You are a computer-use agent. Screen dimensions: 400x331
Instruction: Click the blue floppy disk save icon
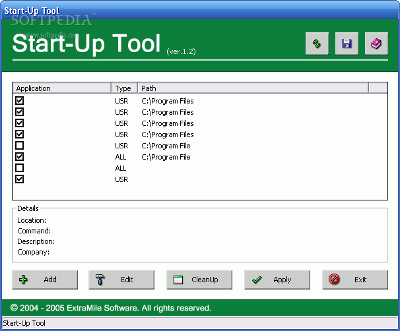pyautogui.click(x=347, y=44)
